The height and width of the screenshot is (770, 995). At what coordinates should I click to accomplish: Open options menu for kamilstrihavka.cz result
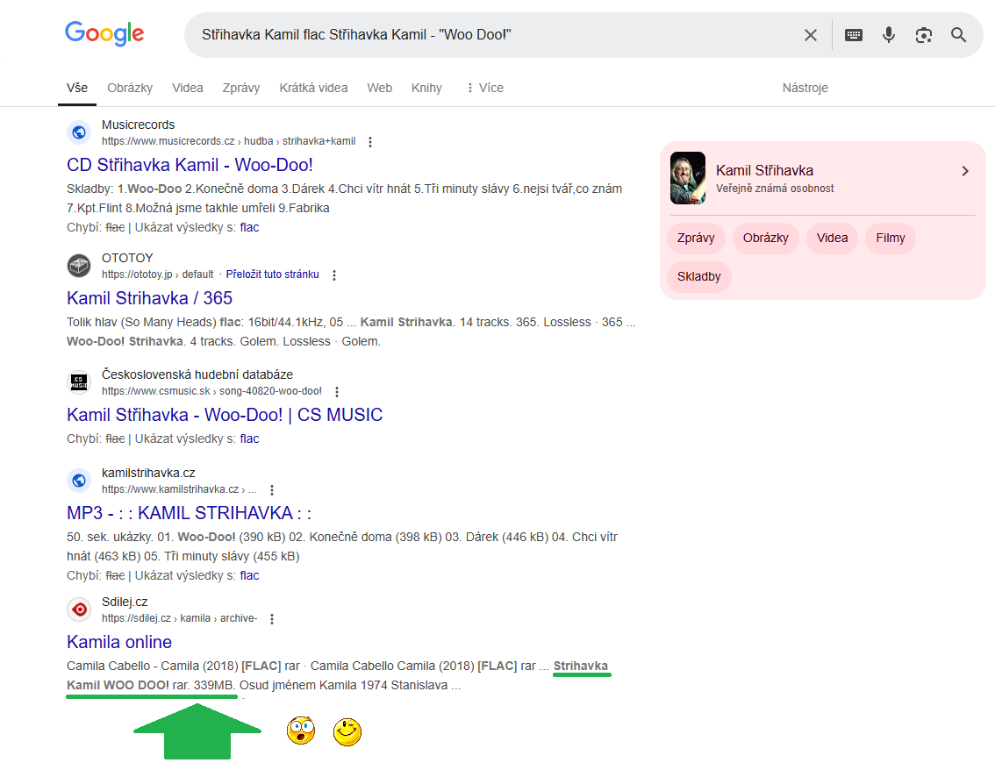(272, 490)
